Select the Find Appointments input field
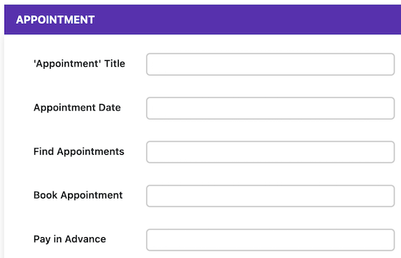The width and height of the screenshot is (401, 258). click(271, 152)
